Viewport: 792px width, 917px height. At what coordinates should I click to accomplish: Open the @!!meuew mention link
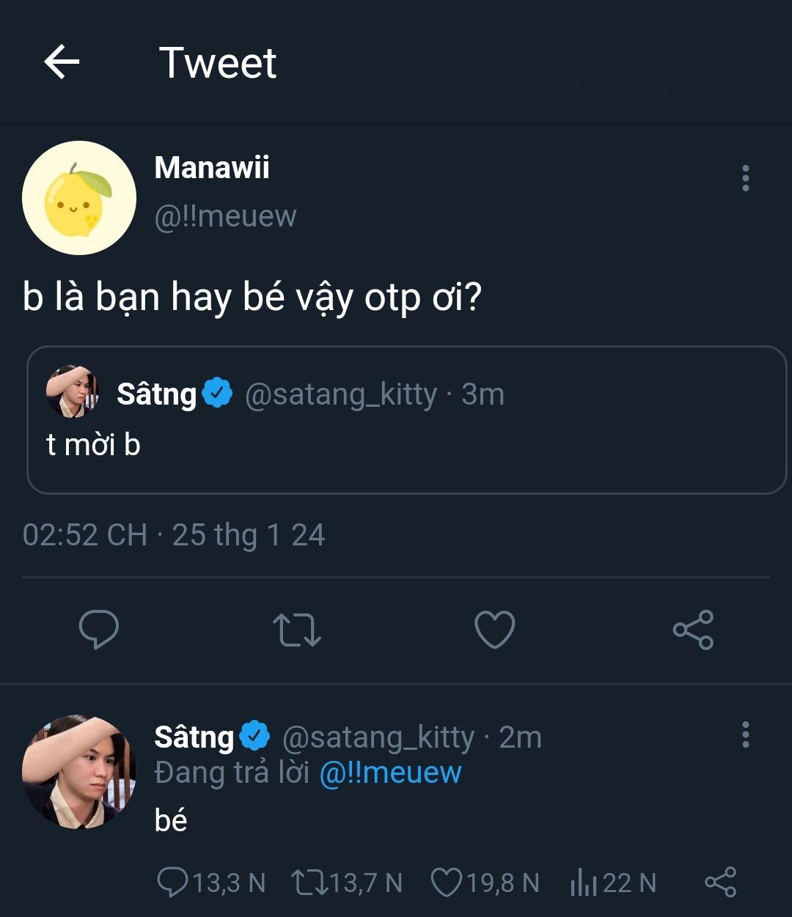click(x=390, y=773)
